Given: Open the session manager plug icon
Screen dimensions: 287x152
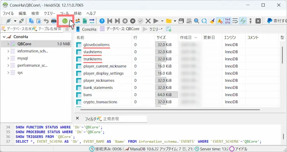Looking at the screenshot, I should pos(8,21).
